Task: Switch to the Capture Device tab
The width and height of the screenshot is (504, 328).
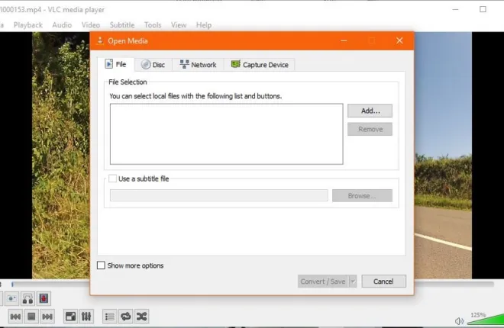Action: [260, 65]
